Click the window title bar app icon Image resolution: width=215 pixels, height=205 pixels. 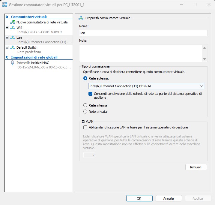click(4, 5)
